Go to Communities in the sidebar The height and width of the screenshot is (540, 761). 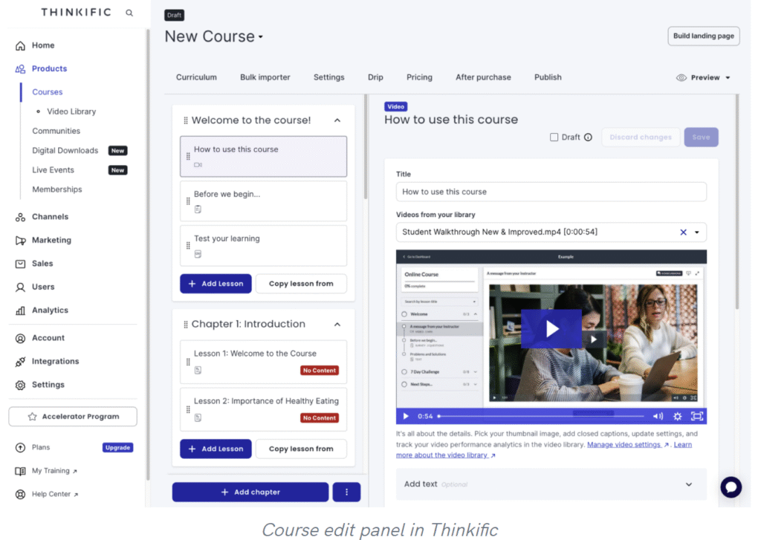(x=56, y=131)
